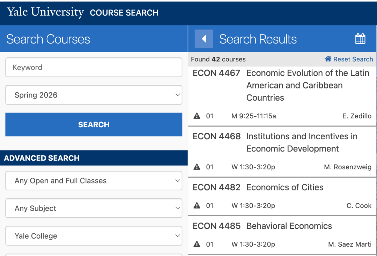The height and width of the screenshot is (256, 377).
Task: Click the Search Results panel heading
Action: (258, 39)
